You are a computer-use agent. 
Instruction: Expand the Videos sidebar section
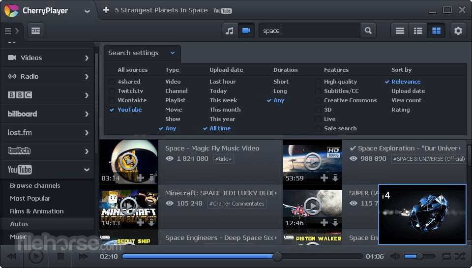[48, 58]
